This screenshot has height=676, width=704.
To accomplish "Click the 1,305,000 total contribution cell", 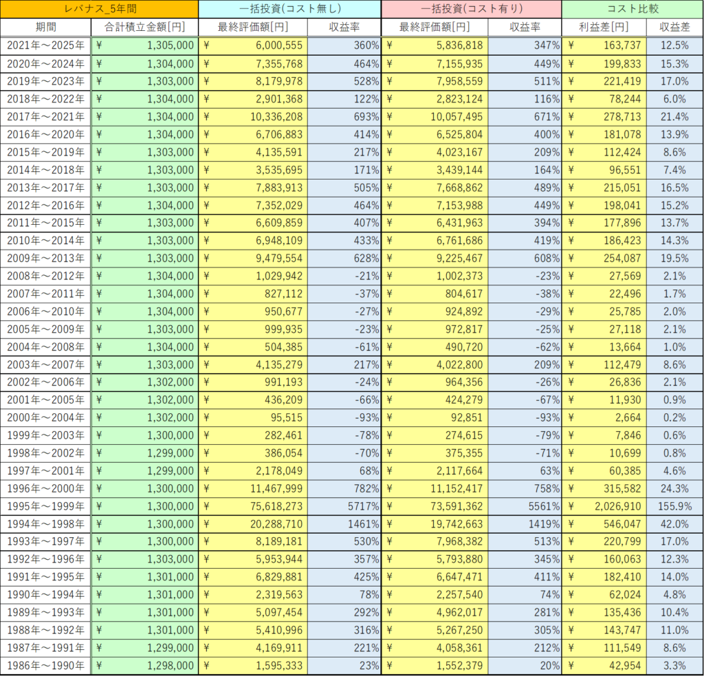I will point(144,45).
